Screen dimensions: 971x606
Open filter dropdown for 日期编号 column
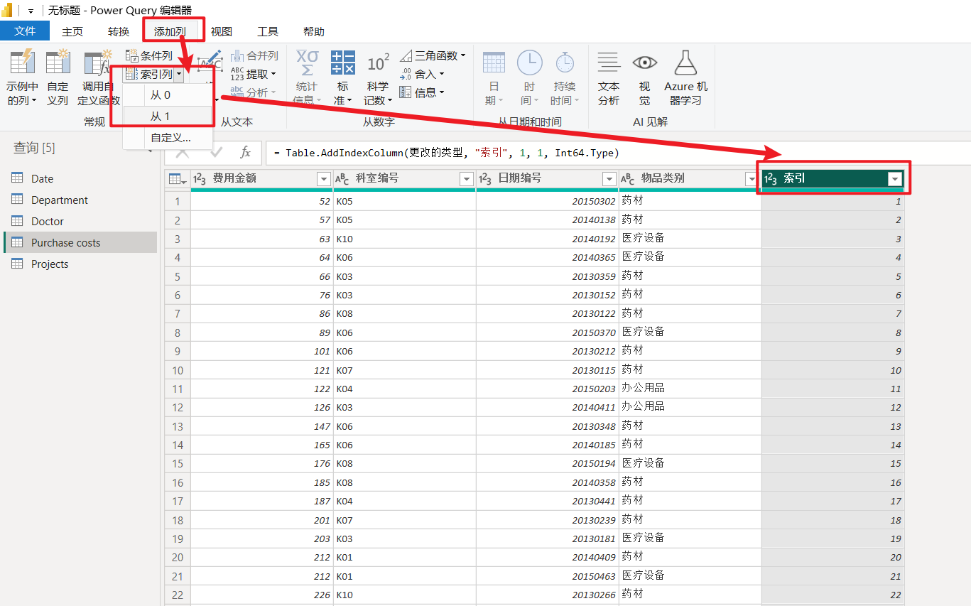[x=609, y=179]
